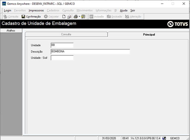The height and width of the screenshot is (140, 190).
Task: Click the printer icon
Action: 76,17
